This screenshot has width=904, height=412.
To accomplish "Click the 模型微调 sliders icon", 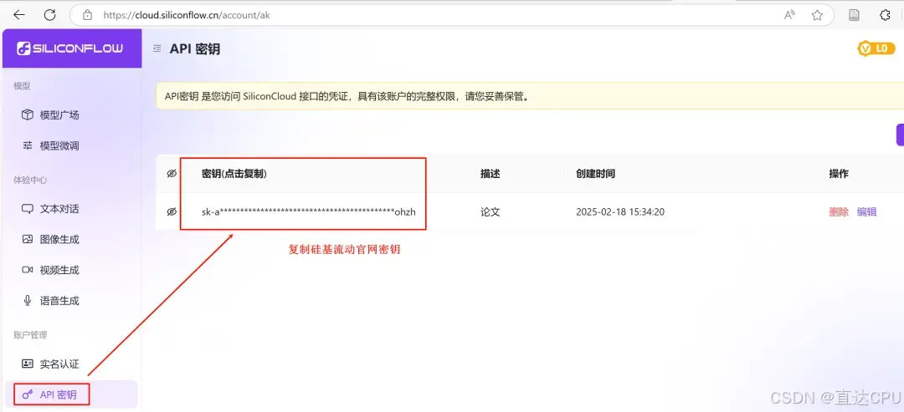I will (27, 145).
